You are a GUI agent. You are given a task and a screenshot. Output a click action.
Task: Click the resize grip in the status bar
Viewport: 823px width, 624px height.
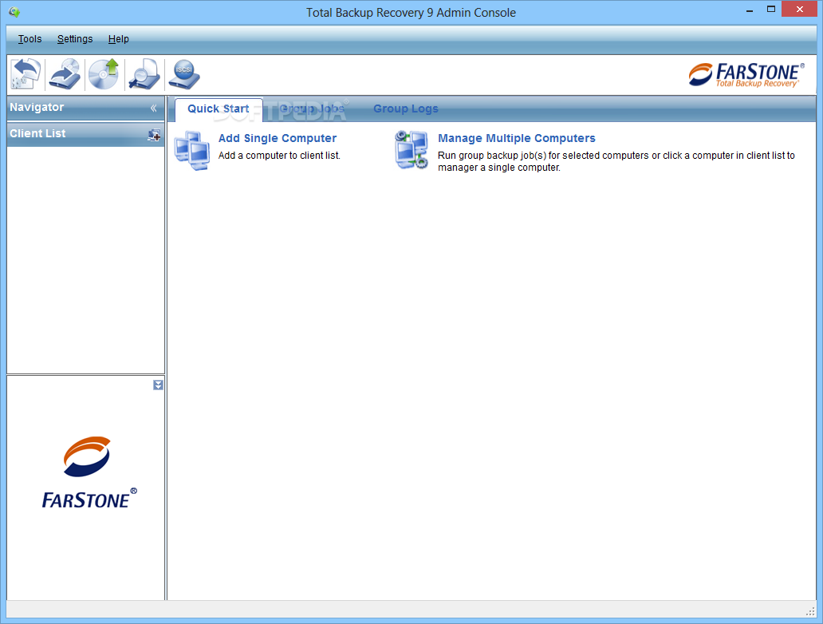(x=811, y=611)
